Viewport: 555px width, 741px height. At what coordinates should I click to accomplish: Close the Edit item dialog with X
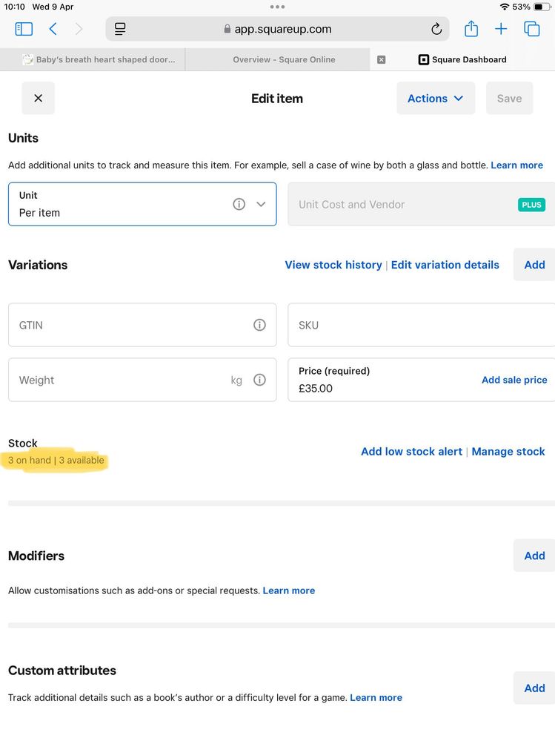point(38,99)
